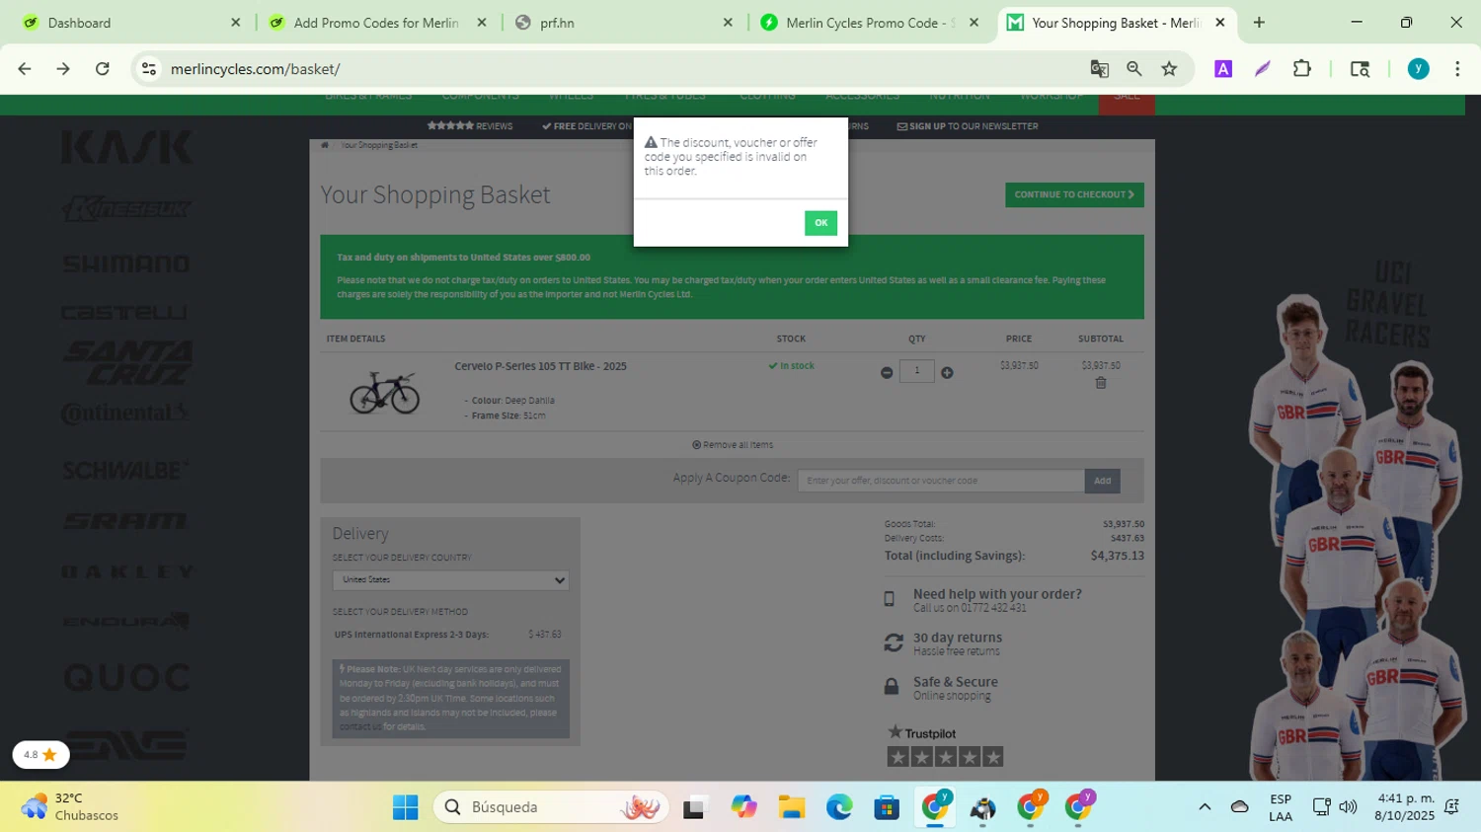This screenshot has width=1481, height=832.
Task: Close the prf.hn tab
Action: [728, 23]
